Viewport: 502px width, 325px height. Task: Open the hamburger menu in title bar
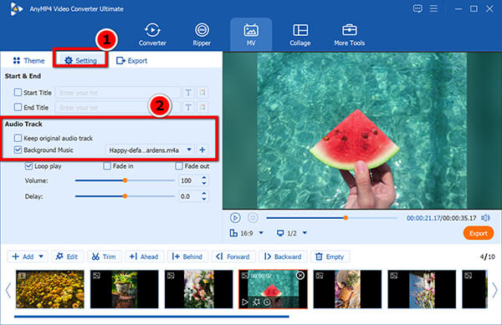(433, 8)
